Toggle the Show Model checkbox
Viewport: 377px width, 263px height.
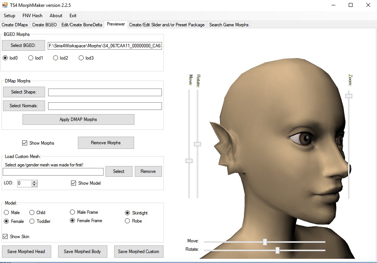click(x=74, y=183)
